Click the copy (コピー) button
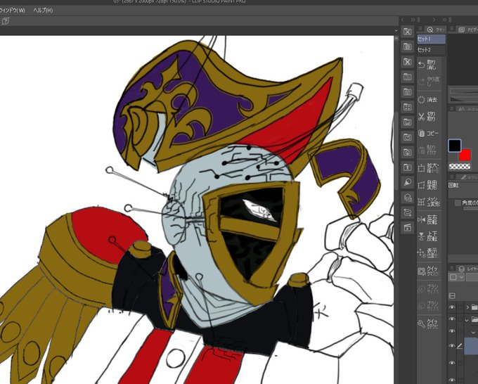478x384 pixels. click(x=428, y=134)
